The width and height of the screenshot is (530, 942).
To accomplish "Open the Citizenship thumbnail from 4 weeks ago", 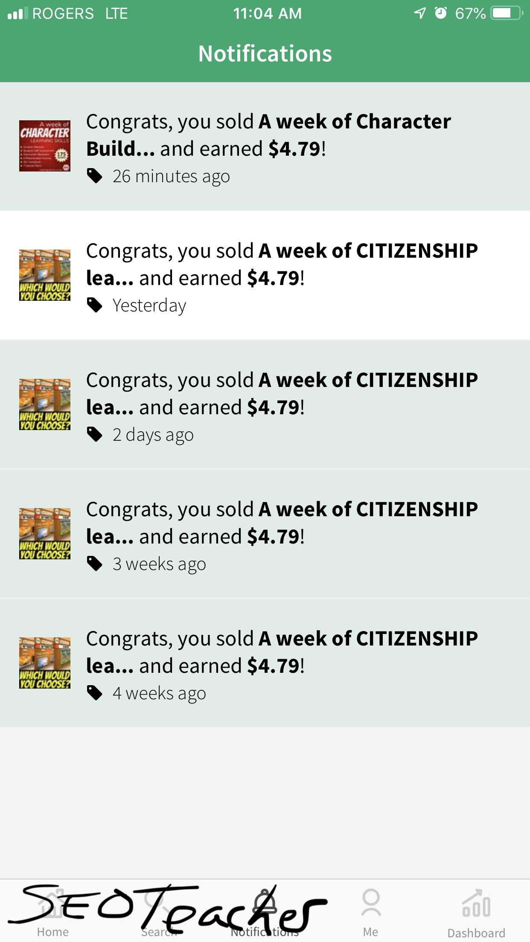I will click(x=45, y=663).
